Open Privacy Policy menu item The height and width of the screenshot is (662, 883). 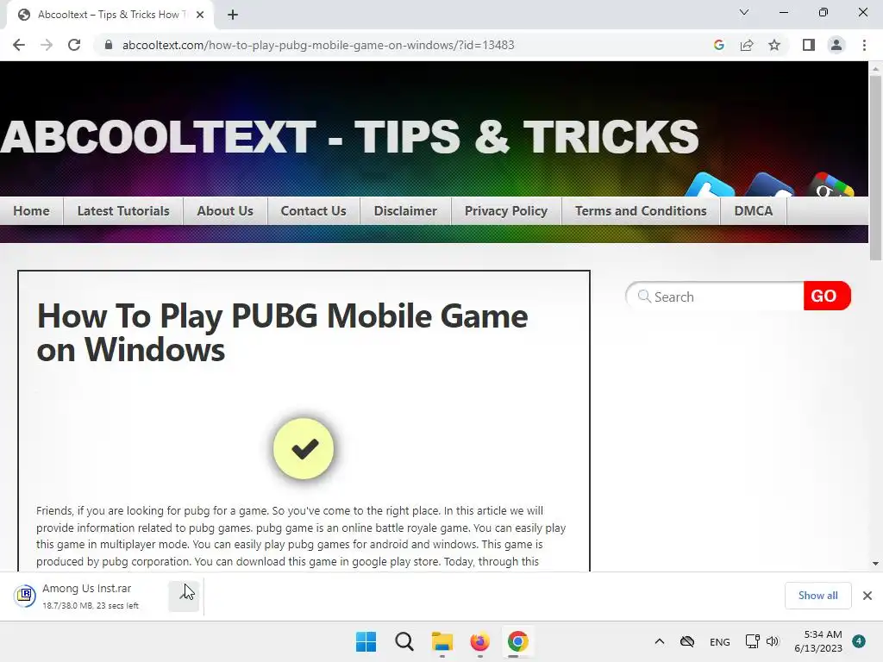pos(506,211)
